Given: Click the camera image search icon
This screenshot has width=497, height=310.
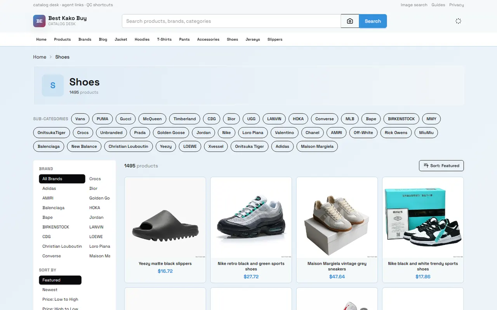Looking at the screenshot, I should click(350, 21).
